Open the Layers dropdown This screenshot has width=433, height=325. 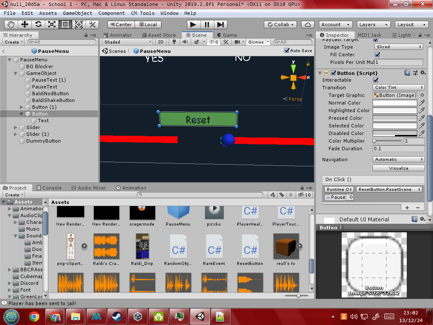(x=374, y=25)
